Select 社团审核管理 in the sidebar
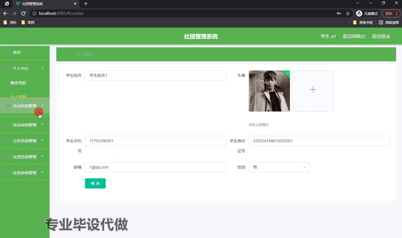Viewport: 402px width, 238px height. 25,173
